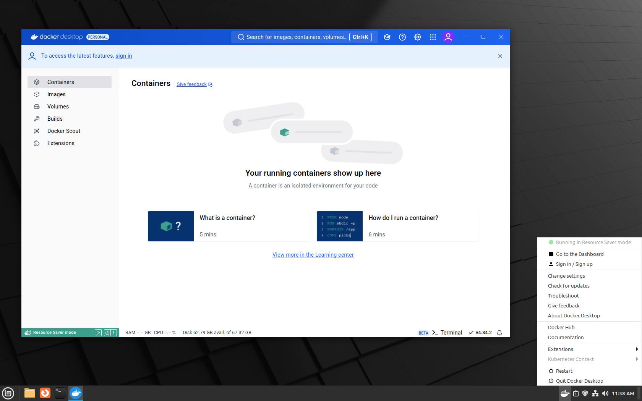Click the RAM usage status entry
This screenshot has height=401, width=642.
138,333
